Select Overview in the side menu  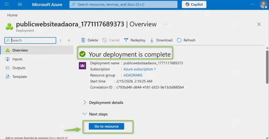pos(37,50)
